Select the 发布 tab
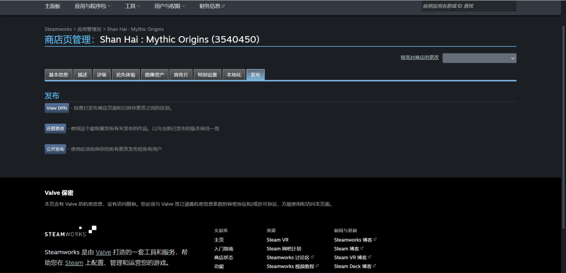 256,75
